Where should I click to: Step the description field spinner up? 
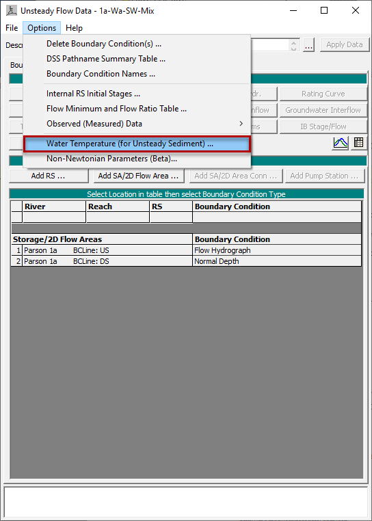(293, 42)
